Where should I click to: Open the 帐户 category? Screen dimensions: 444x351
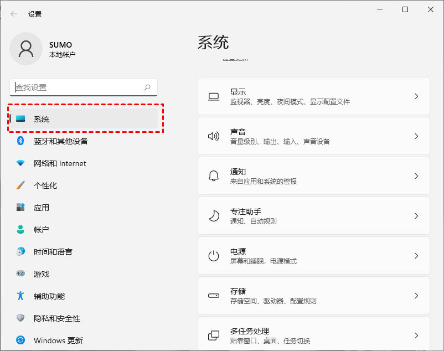coord(84,230)
